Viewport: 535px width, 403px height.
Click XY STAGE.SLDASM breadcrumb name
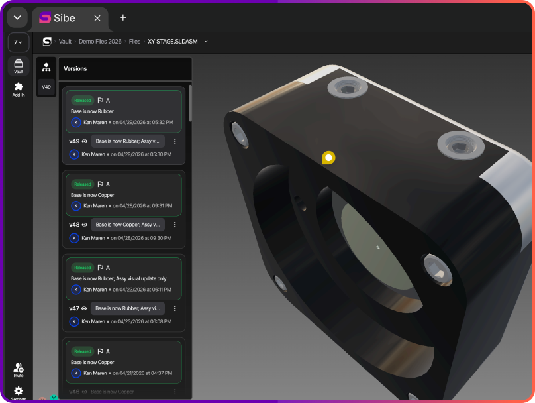(x=173, y=42)
